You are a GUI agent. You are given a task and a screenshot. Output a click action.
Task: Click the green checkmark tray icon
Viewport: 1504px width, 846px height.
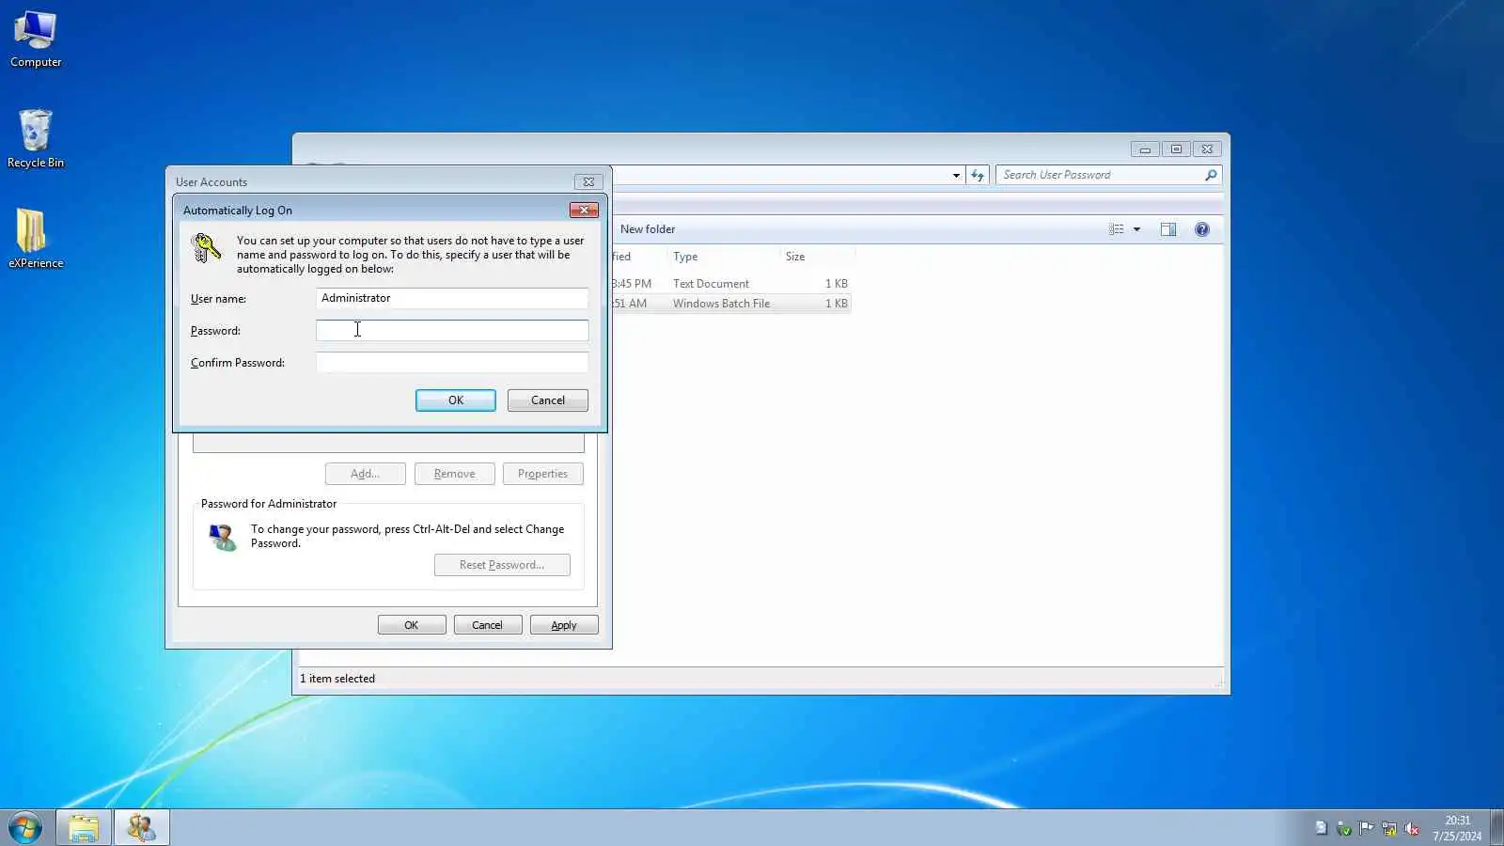coord(1343,828)
